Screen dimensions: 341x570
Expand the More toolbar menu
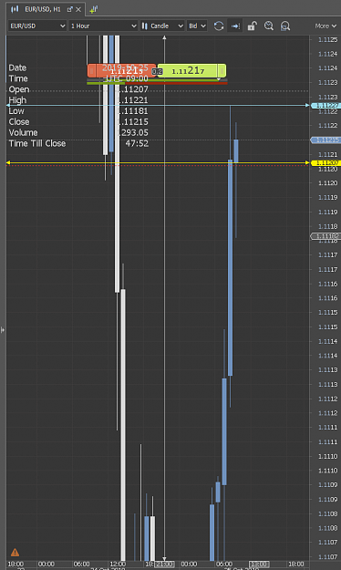point(325,26)
